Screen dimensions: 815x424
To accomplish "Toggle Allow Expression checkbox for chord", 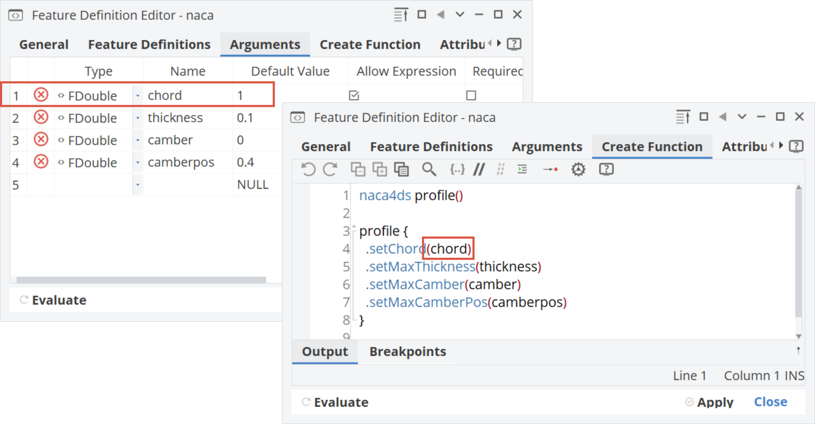I will 354,95.
